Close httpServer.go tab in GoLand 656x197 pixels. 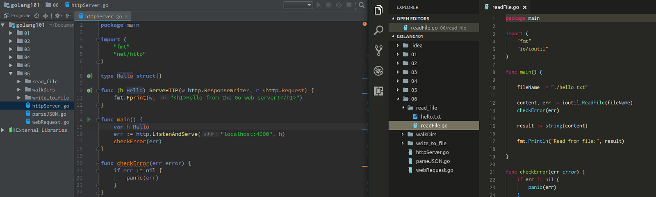coord(126,16)
